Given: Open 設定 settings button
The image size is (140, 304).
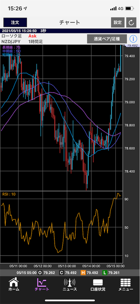Looking at the screenshot, I should [x=118, y=22].
